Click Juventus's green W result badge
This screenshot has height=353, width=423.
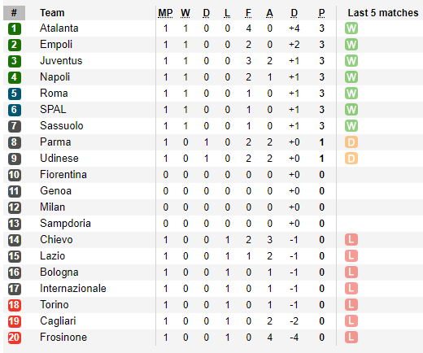pyautogui.click(x=351, y=61)
